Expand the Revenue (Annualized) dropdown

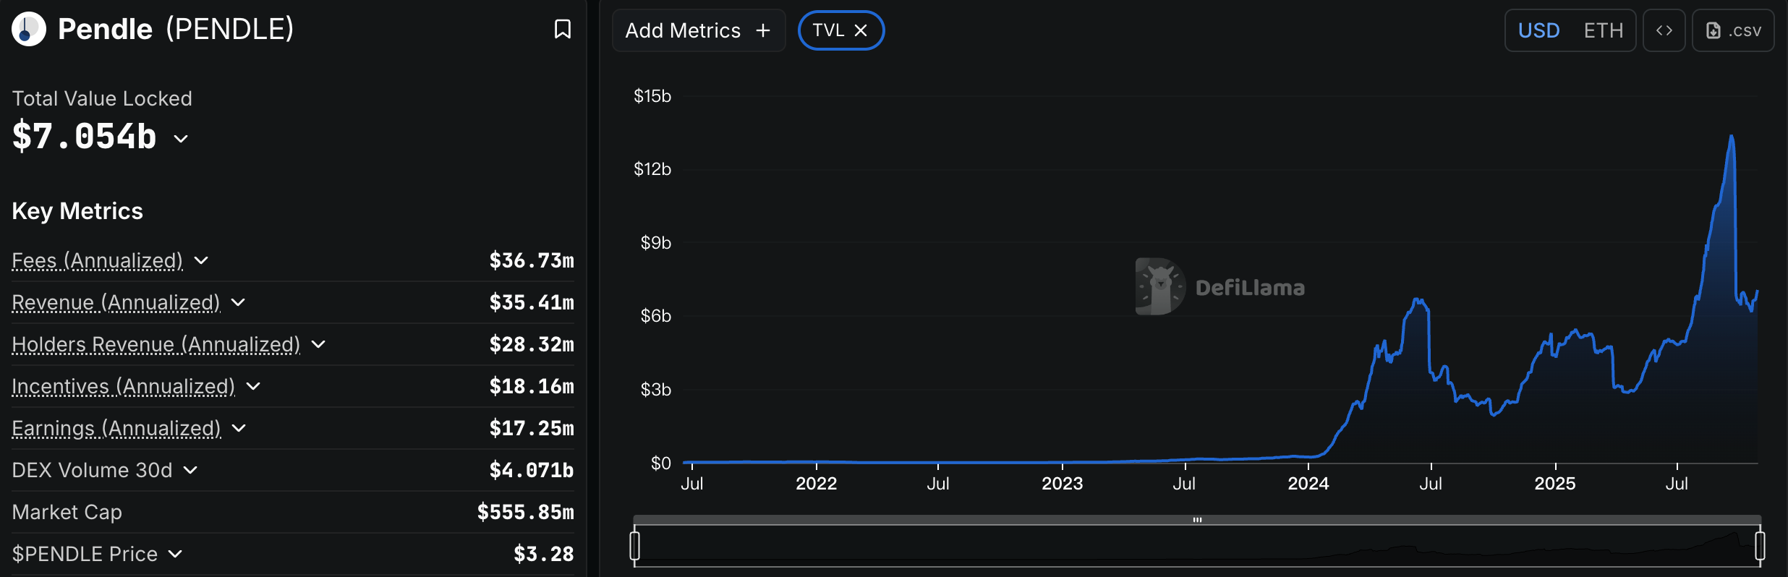239,302
